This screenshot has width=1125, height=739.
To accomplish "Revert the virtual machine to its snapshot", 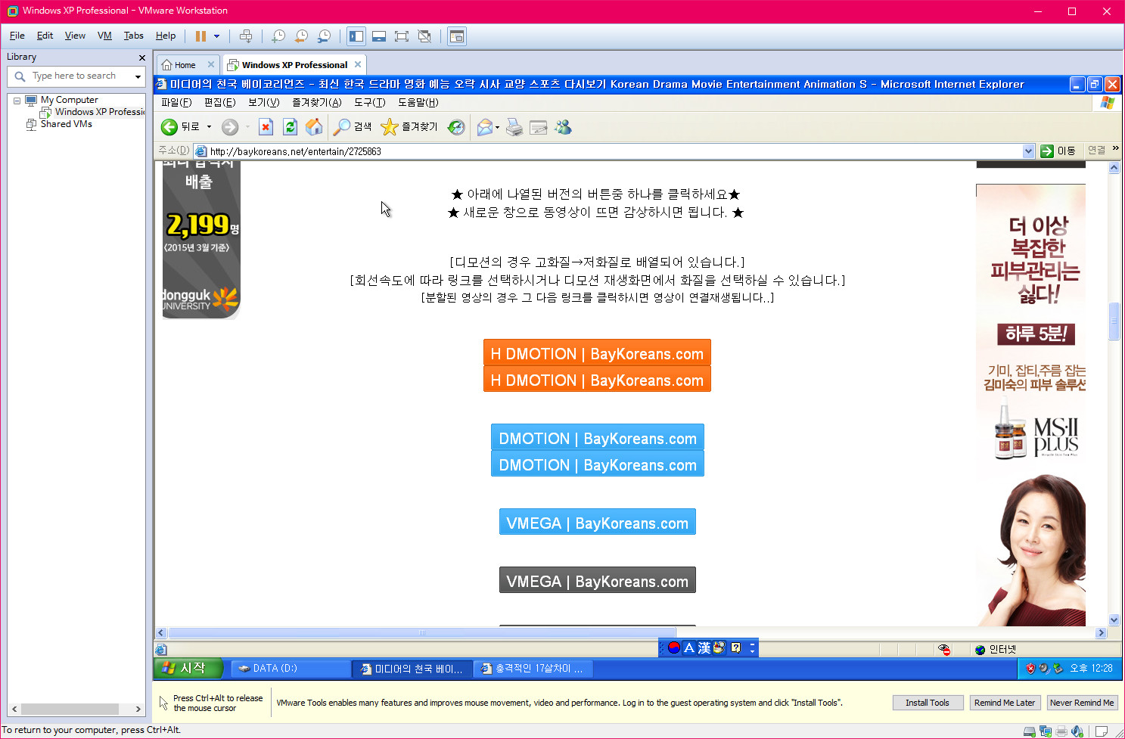I will (301, 36).
